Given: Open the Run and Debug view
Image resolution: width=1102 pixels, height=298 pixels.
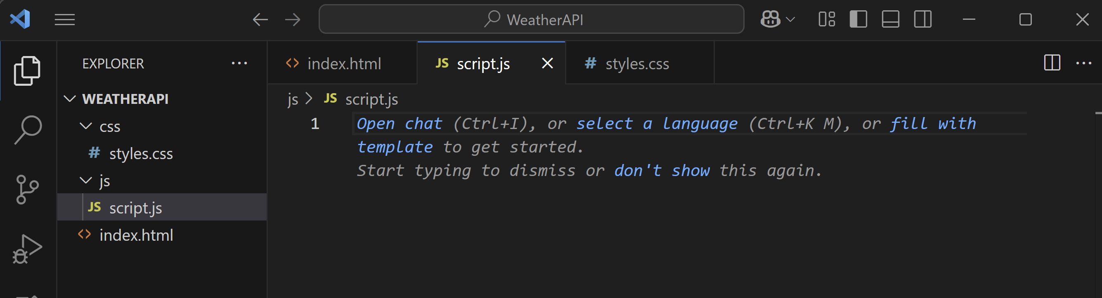Looking at the screenshot, I should (27, 249).
